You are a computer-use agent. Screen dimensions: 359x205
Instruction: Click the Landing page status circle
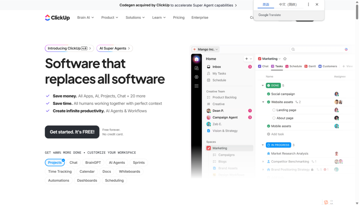(273, 110)
